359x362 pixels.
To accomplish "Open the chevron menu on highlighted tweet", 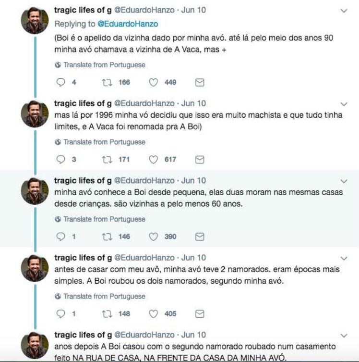I will 344,181.
